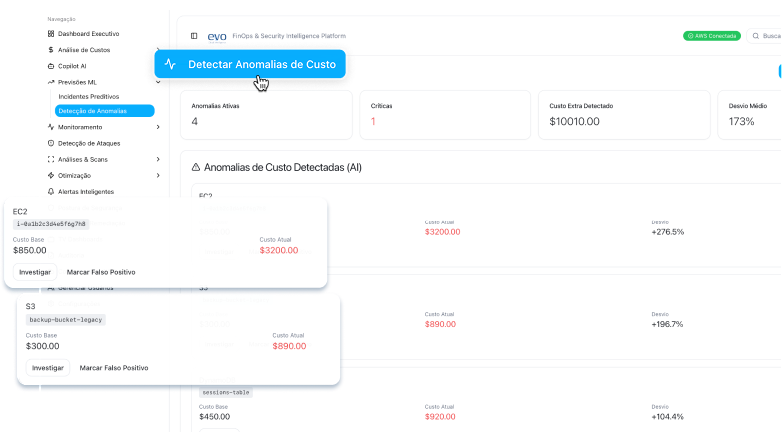Click the sidebar collapse panel icon
Viewport: 783px width, 442px height.
click(x=194, y=36)
